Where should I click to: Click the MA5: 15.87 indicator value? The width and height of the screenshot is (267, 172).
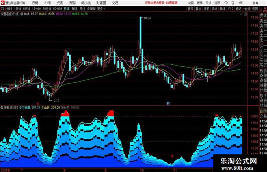click(31, 14)
